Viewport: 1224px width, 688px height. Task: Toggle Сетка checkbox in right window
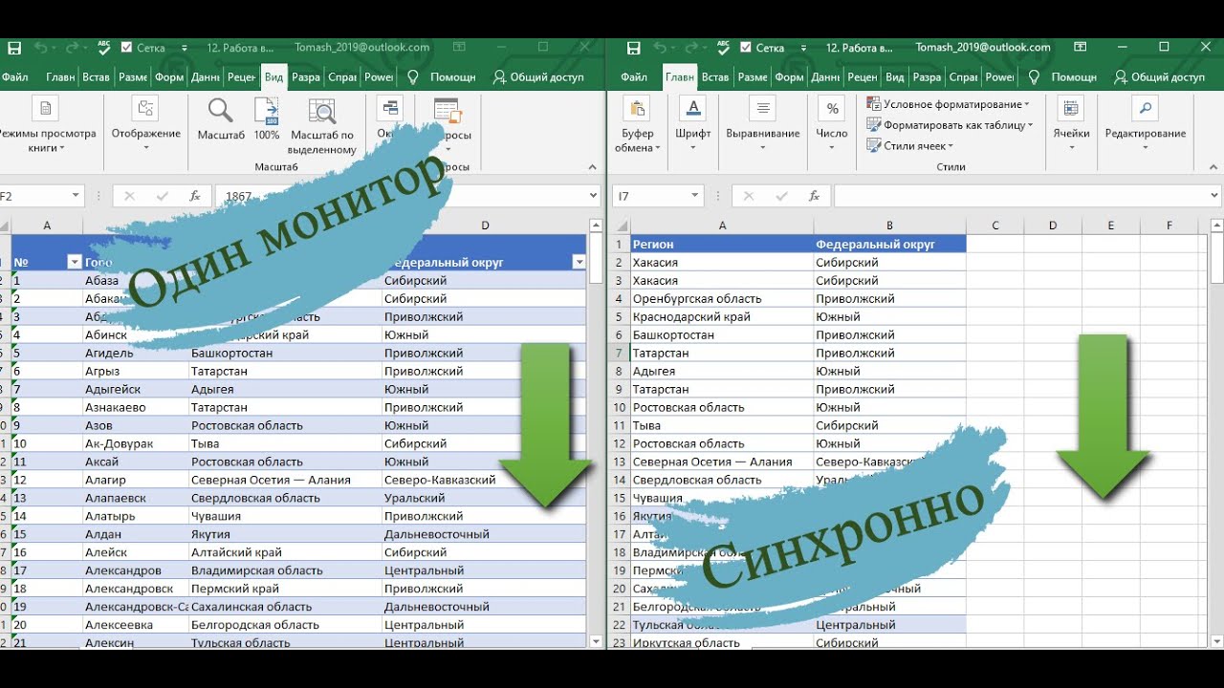pyautogui.click(x=746, y=48)
